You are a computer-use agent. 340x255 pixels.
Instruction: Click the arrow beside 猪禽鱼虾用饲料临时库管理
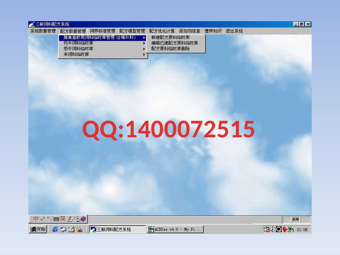coord(144,38)
